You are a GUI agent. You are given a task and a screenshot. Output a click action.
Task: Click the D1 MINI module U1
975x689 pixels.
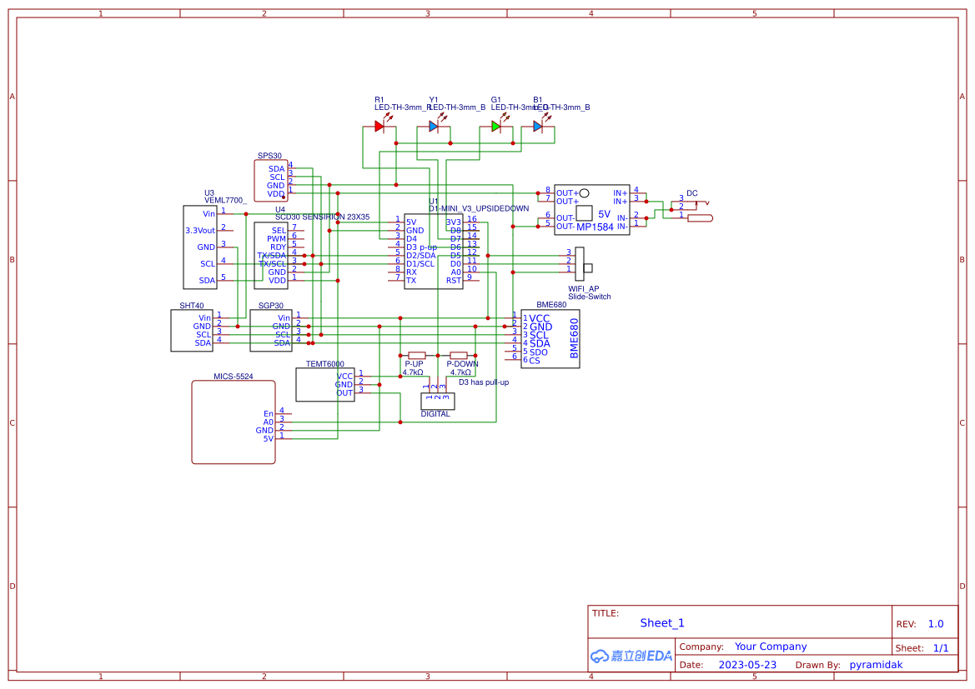[433, 250]
